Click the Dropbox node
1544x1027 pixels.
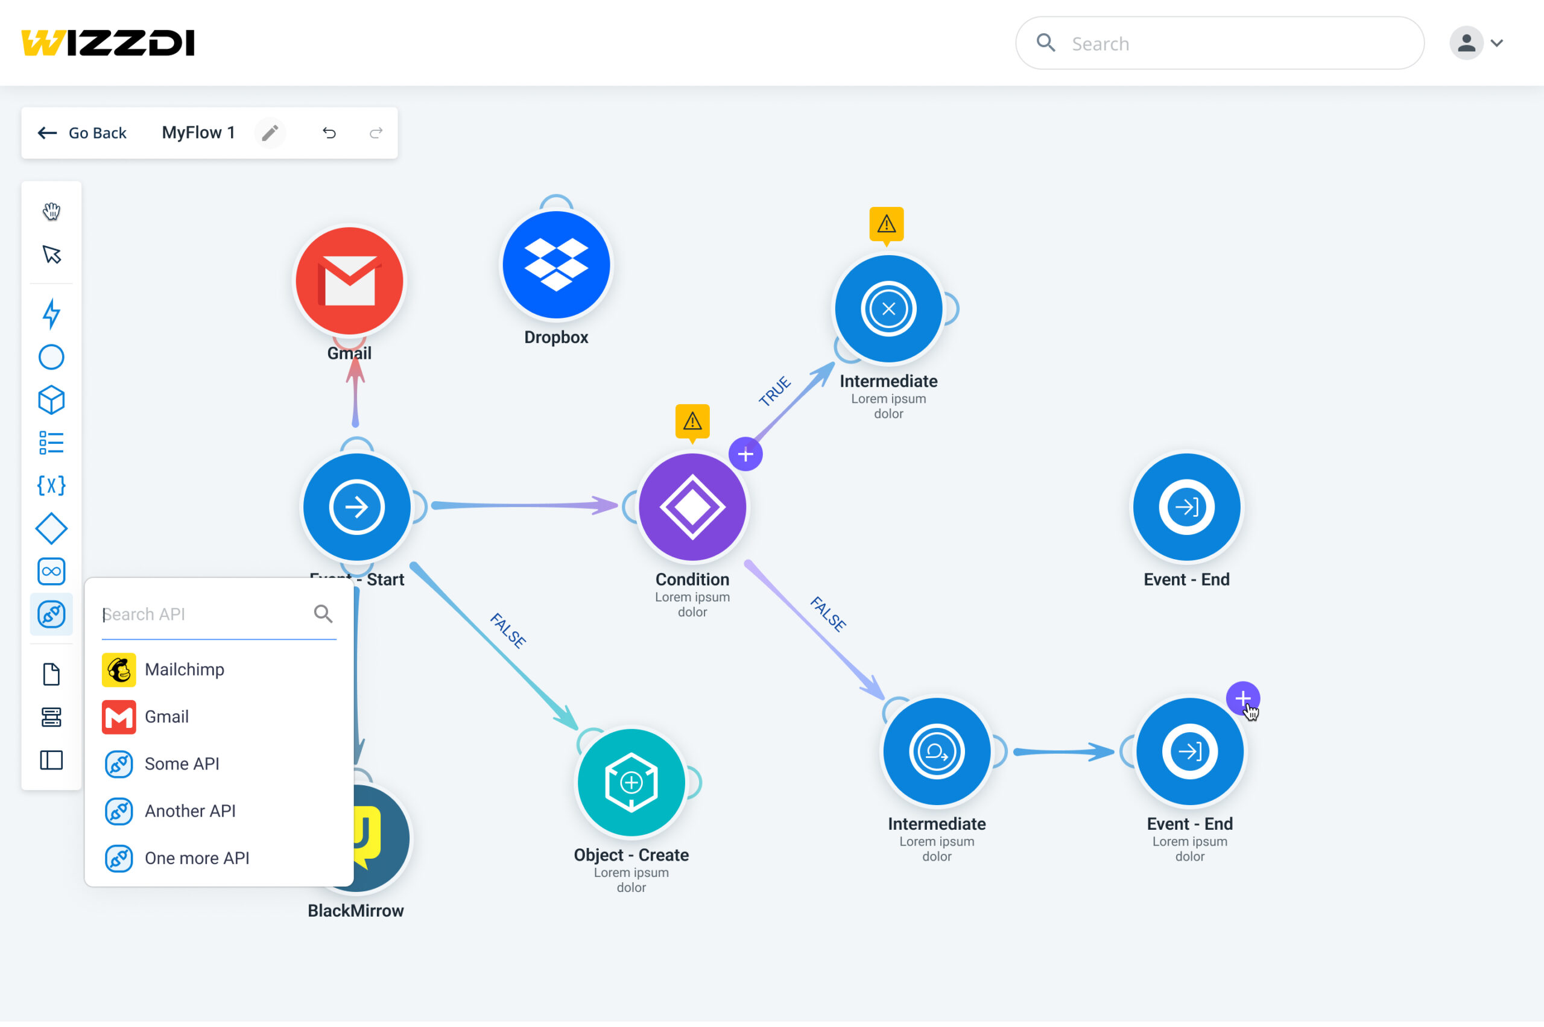556,265
